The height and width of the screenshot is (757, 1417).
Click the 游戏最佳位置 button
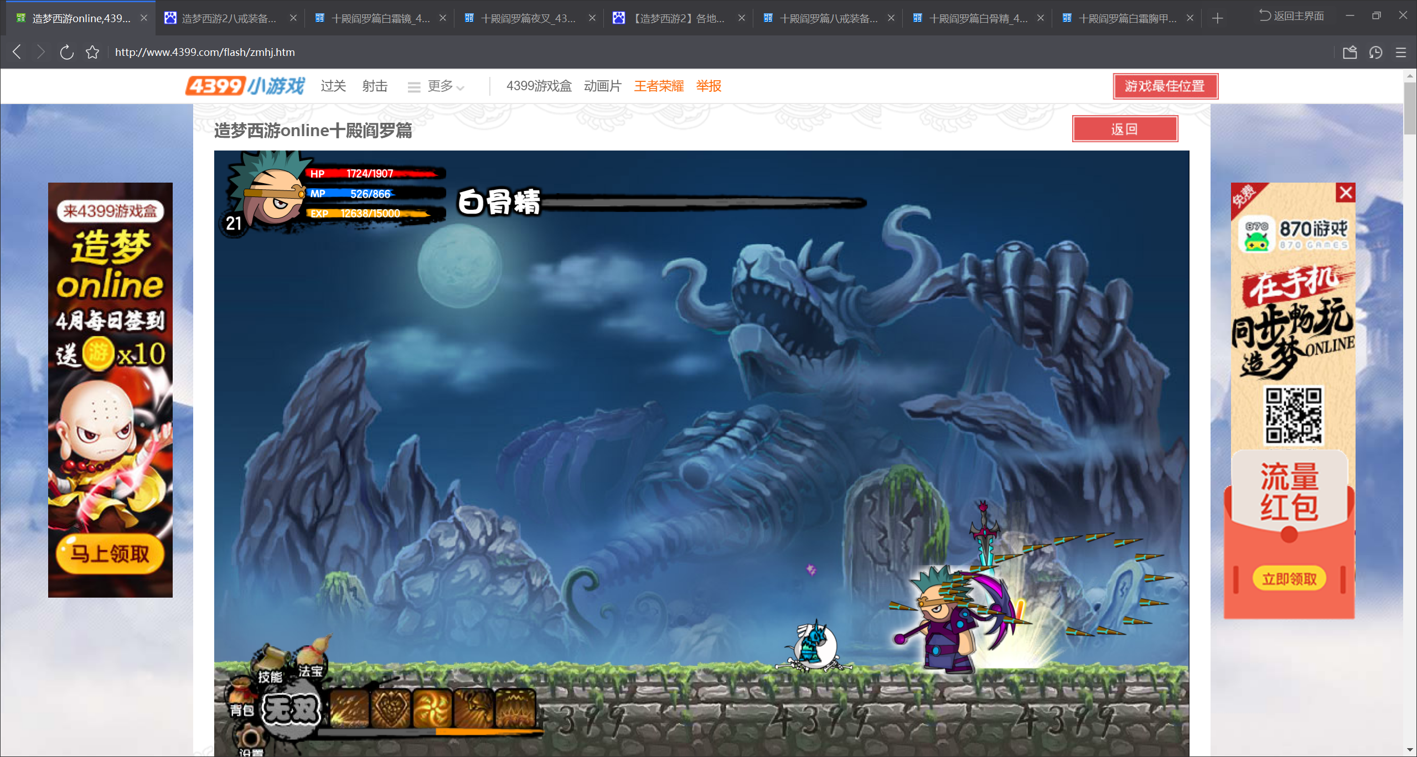pyautogui.click(x=1165, y=86)
